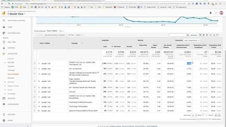
Task: Check the Mobile Enthusiasts row checkbox
Action: [x=35, y=102]
